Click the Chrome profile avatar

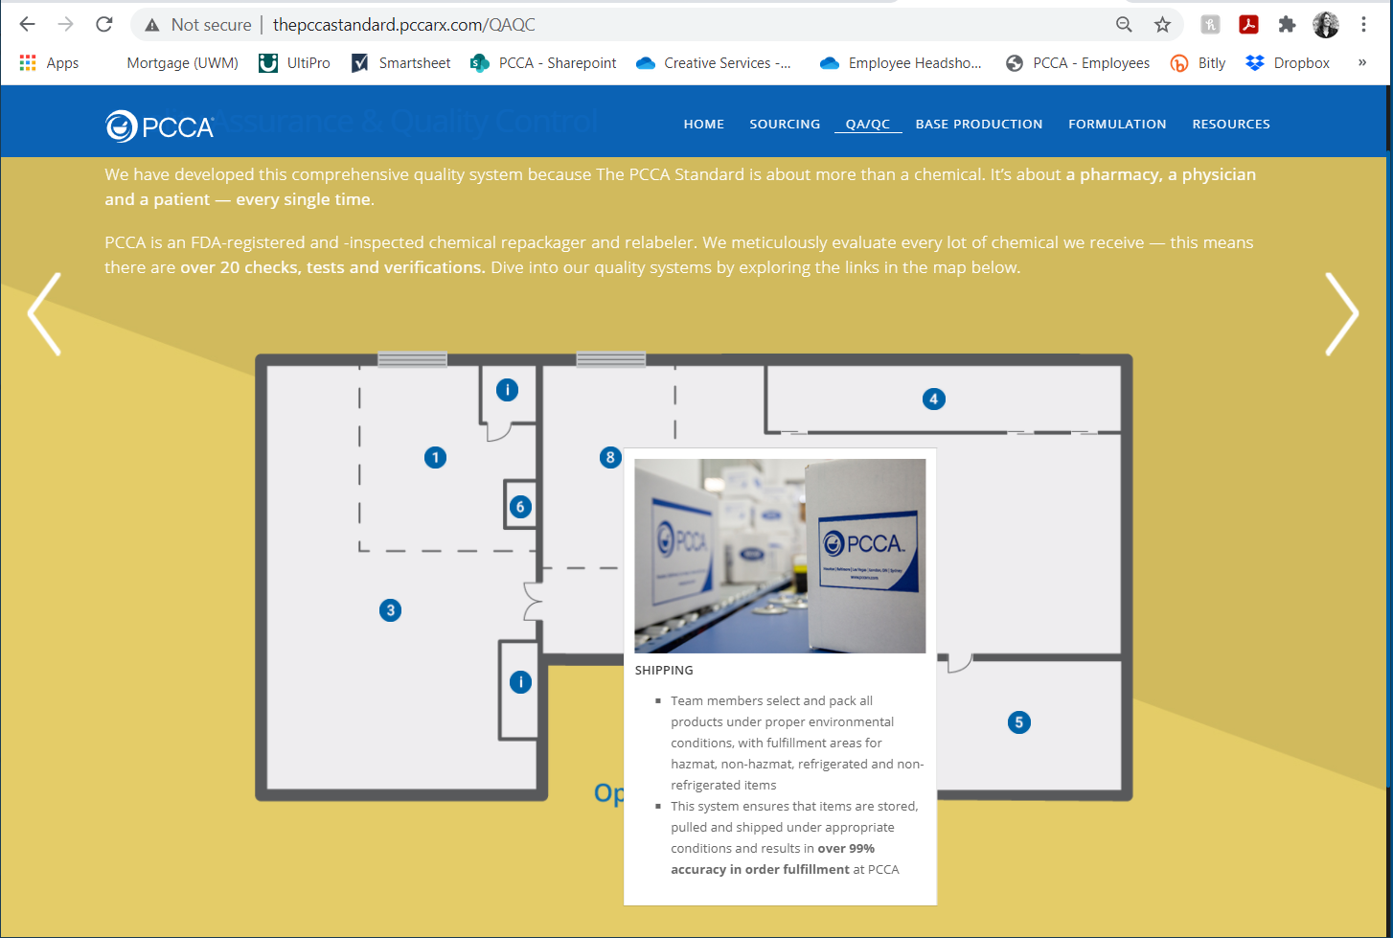pos(1326,25)
